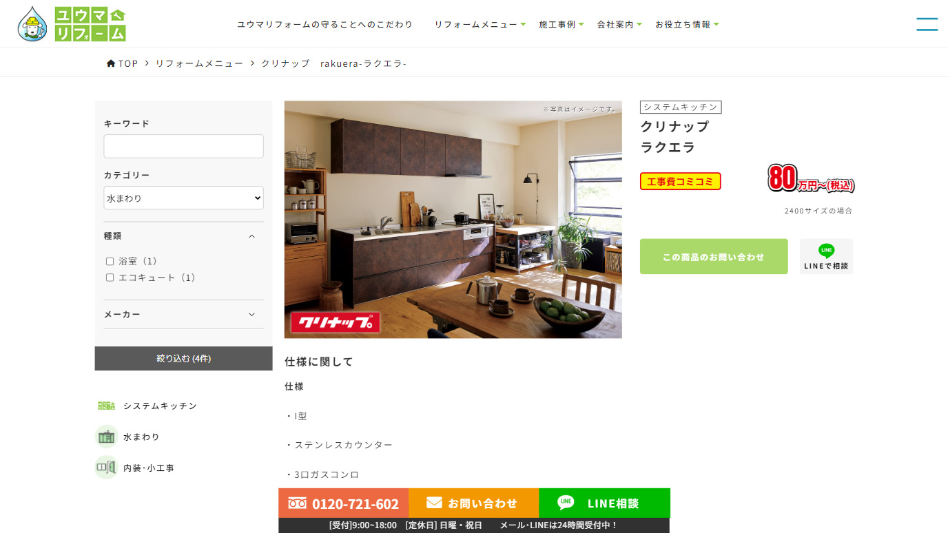The width and height of the screenshot is (948, 533).
Task: Open ユウマリフォームの守ることへのこだわり page
Action: [x=325, y=24]
